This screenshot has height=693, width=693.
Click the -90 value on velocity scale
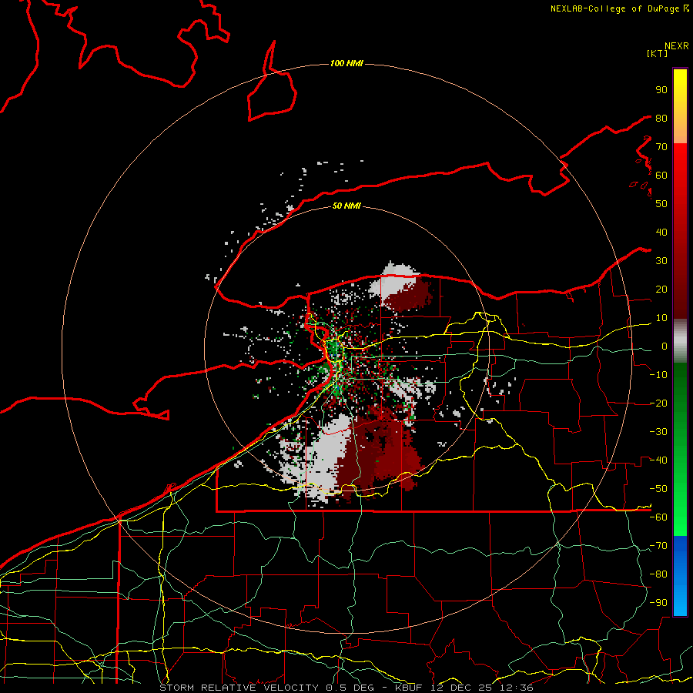coord(658,603)
